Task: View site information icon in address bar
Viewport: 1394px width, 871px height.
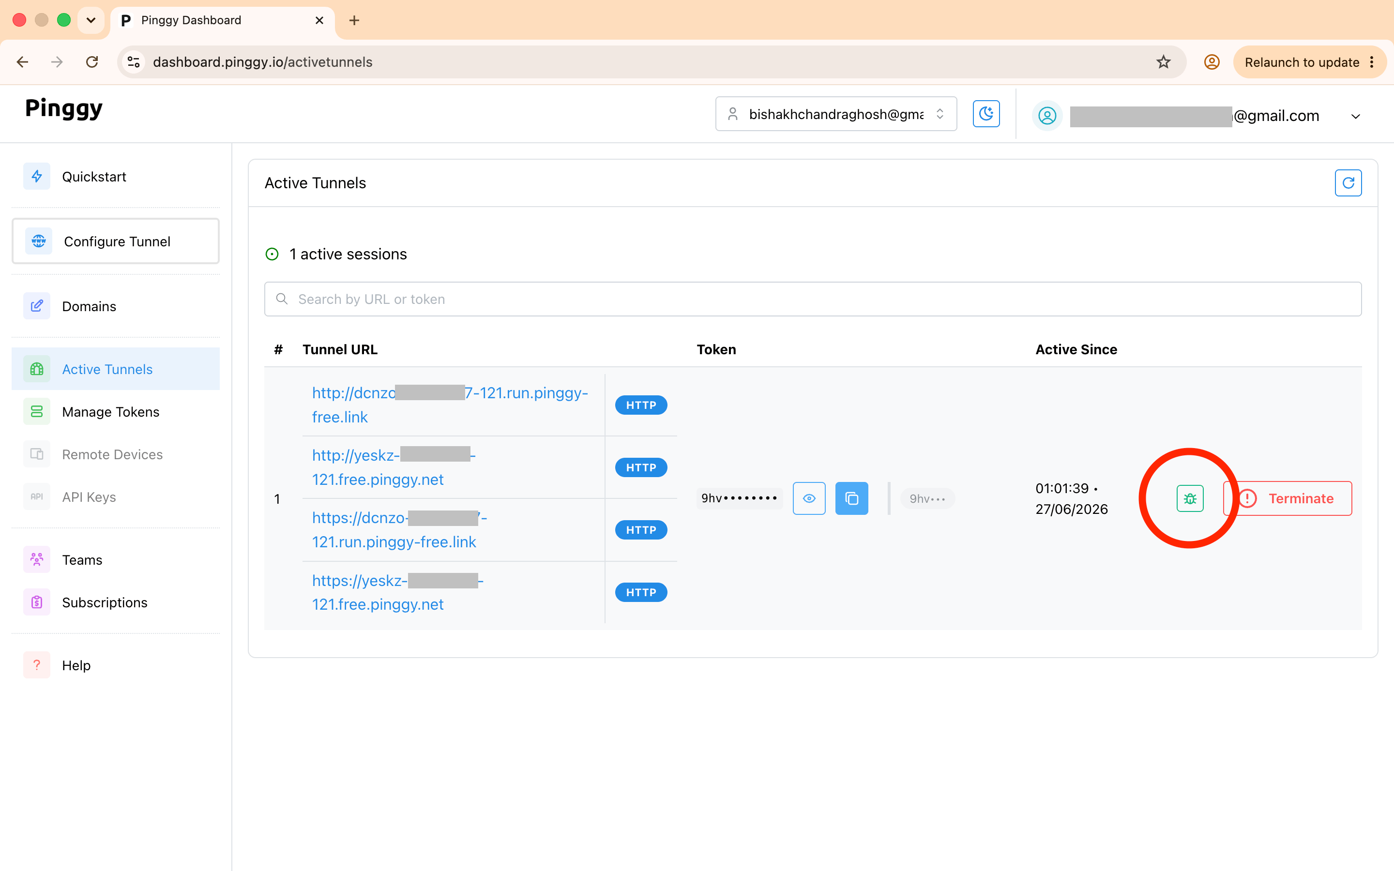Action: (134, 62)
